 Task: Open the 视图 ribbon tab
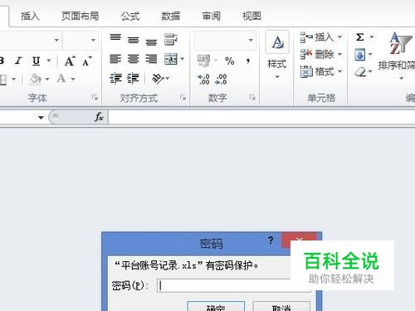click(x=251, y=16)
